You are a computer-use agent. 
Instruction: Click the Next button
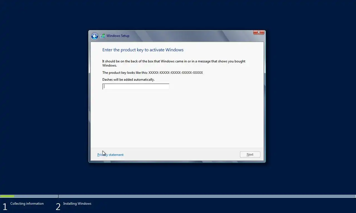point(250,154)
